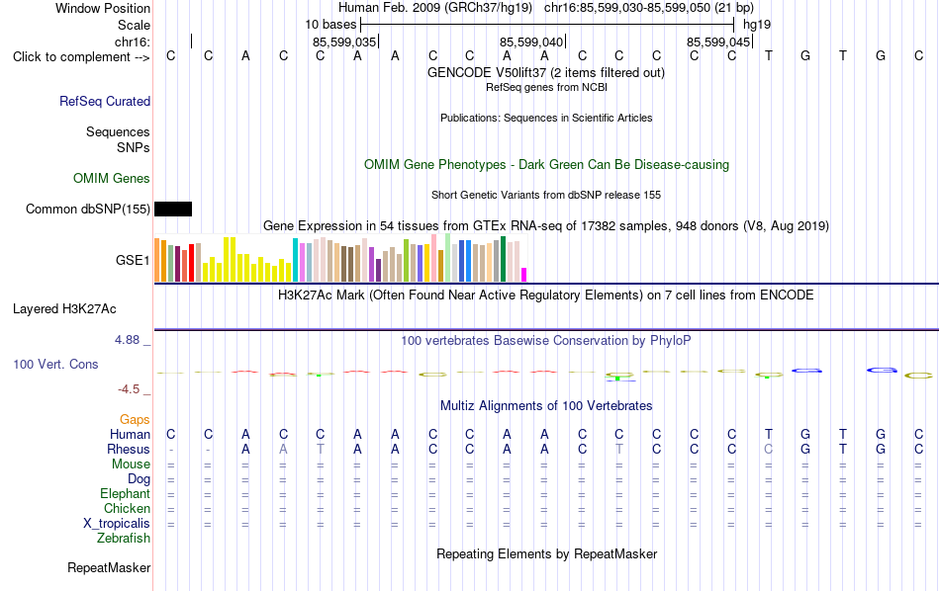Select the Dog species row label
Viewport: 940px width, 591px height.
pyautogui.click(x=140, y=479)
